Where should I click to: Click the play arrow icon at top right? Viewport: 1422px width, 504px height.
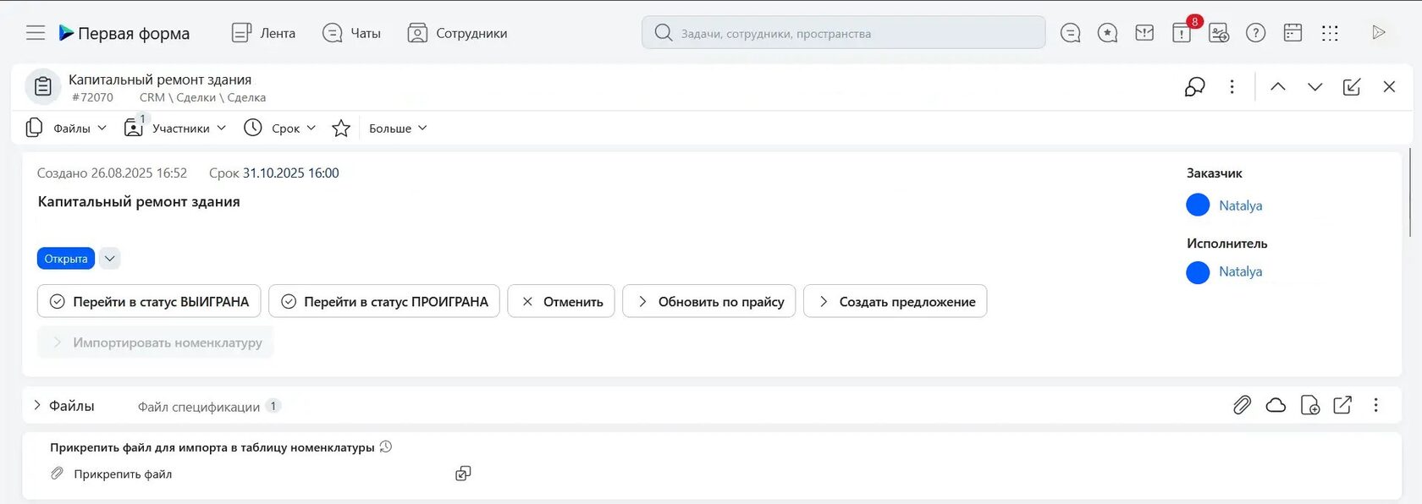pyautogui.click(x=1379, y=32)
